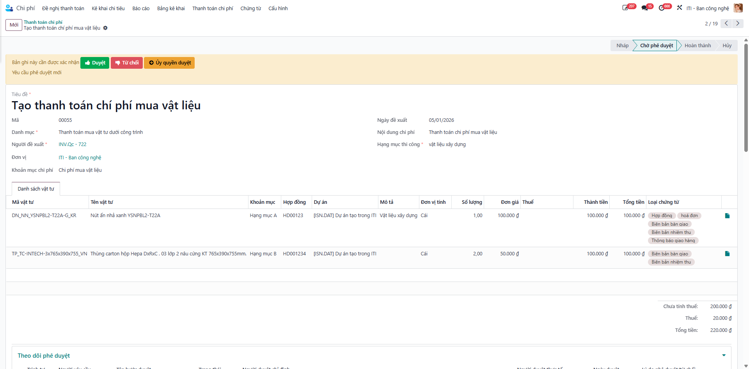Open Chứng từ menu
749x369 pixels.
(x=250, y=8)
